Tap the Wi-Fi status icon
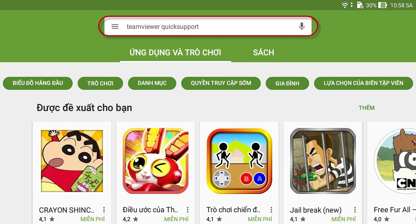The height and width of the screenshot is (224, 416). coord(344,5)
